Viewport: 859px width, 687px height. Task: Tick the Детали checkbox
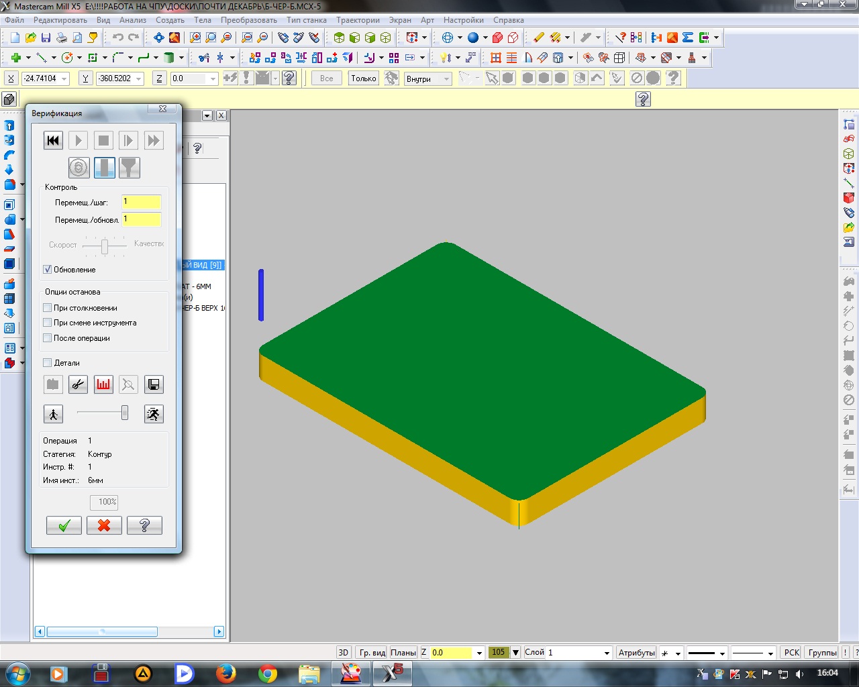[x=48, y=363]
